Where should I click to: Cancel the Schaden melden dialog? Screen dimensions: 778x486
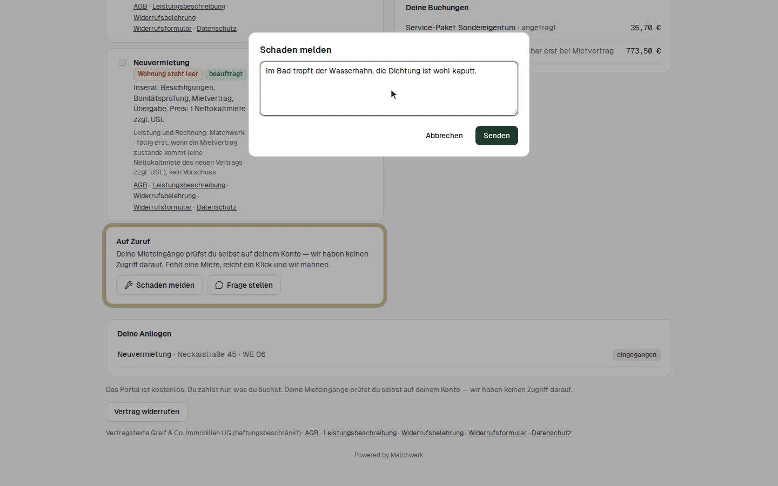[444, 136]
